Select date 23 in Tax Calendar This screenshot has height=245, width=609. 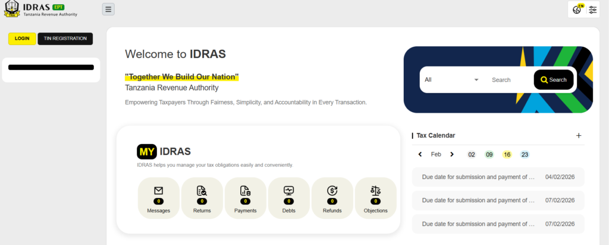click(525, 154)
